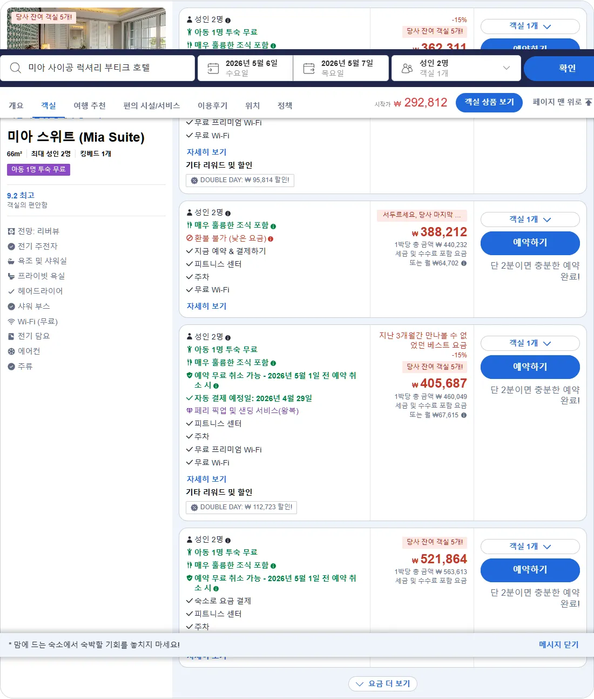Click the 아동 1명 투숙 무료 purple badge
The image size is (594, 699).
click(x=38, y=170)
